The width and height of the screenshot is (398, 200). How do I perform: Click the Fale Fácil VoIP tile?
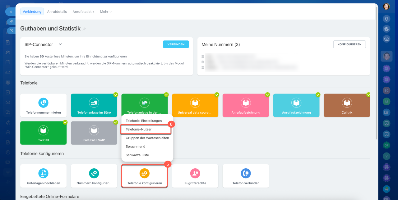tap(94, 133)
